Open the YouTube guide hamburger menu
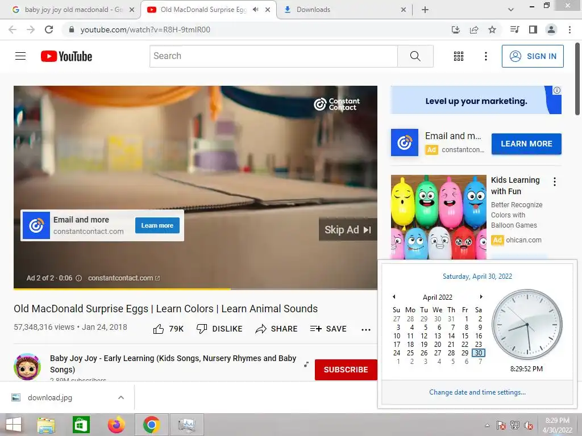Image resolution: width=582 pixels, height=436 pixels. tap(20, 56)
